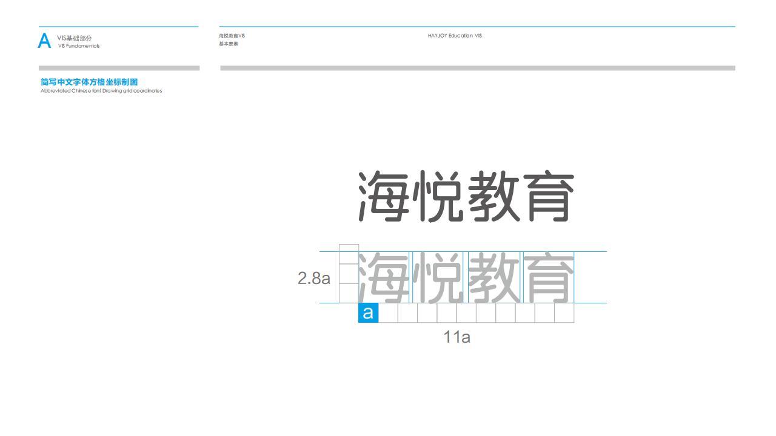Image resolution: width=776 pixels, height=436 pixels.
Task: Click 'HAYJOY Education VIS' header text
Action: click(x=455, y=36)
